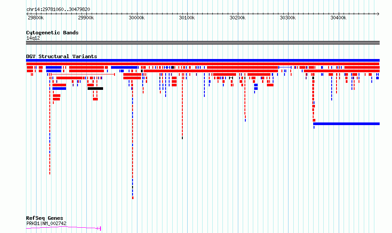Click the 29800k ruler label
392x233 pixels.
point(36,18)
